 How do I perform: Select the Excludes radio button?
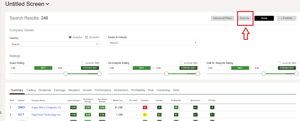86,37
